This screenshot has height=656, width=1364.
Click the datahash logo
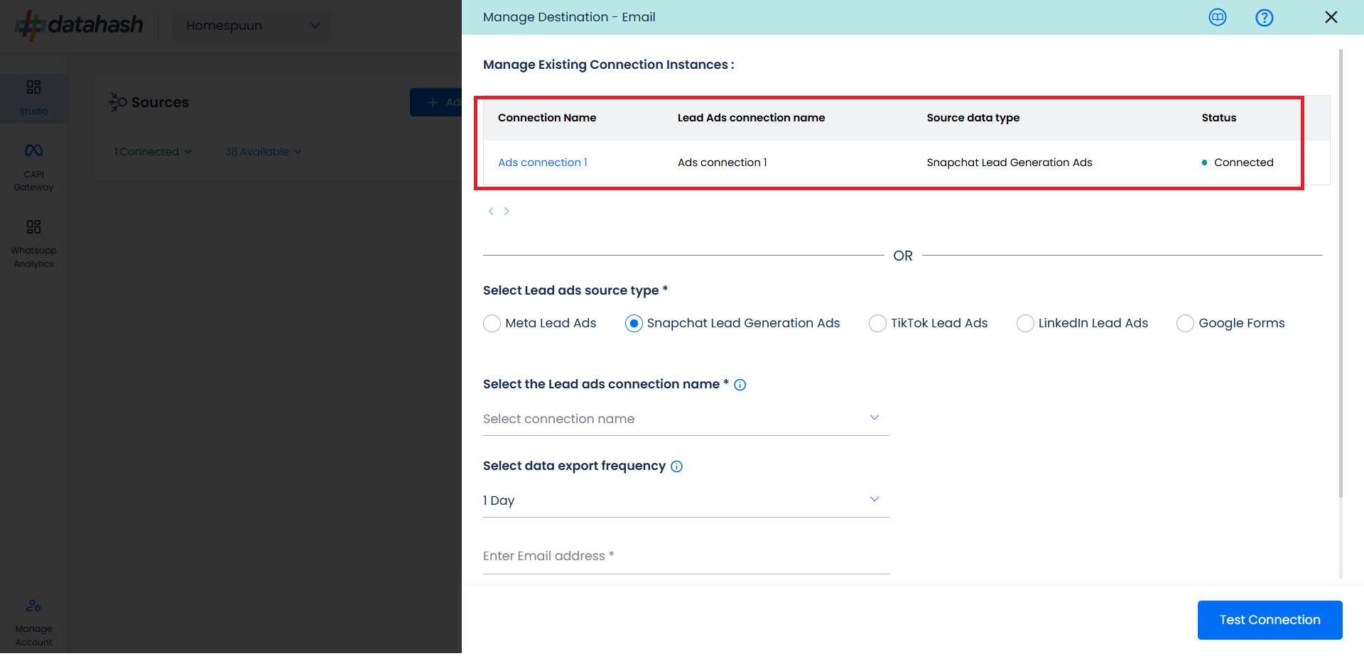pos(80,25)
